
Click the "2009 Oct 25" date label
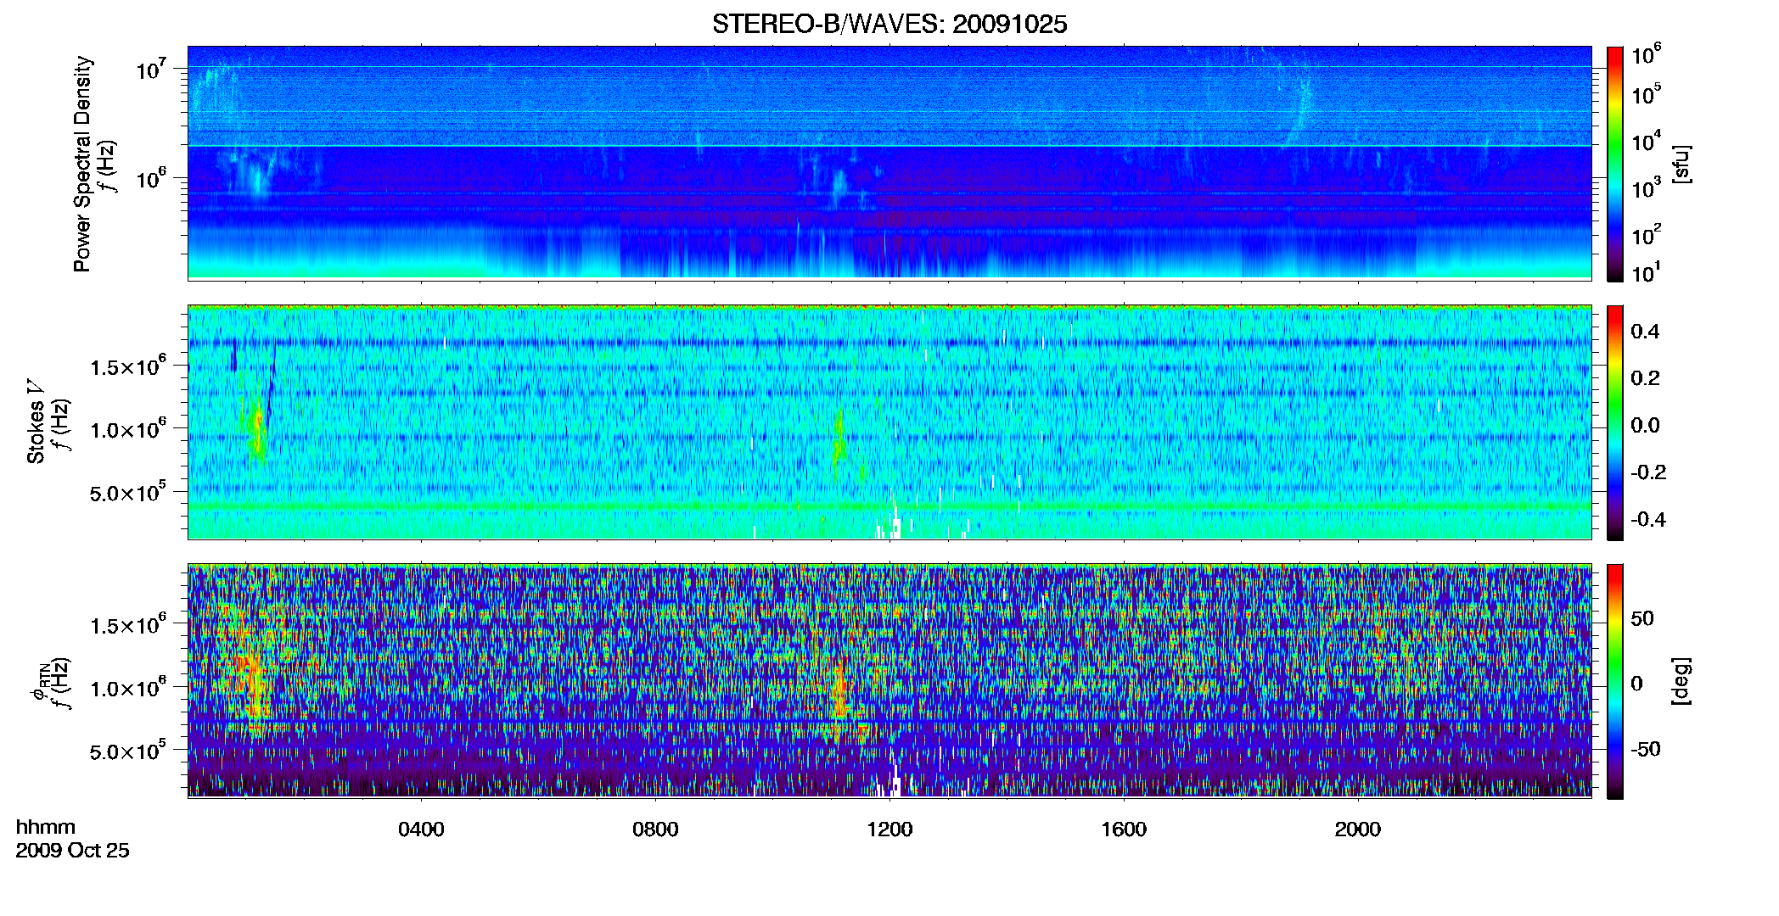pyautogui.click(x=72, y=851)
